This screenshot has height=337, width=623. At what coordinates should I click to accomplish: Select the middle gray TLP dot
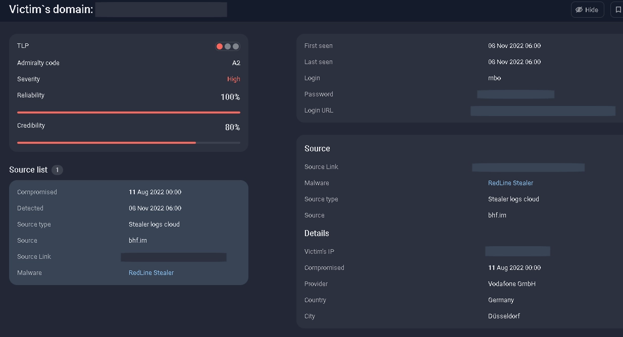pyautogui.click(x=228, y=46)
